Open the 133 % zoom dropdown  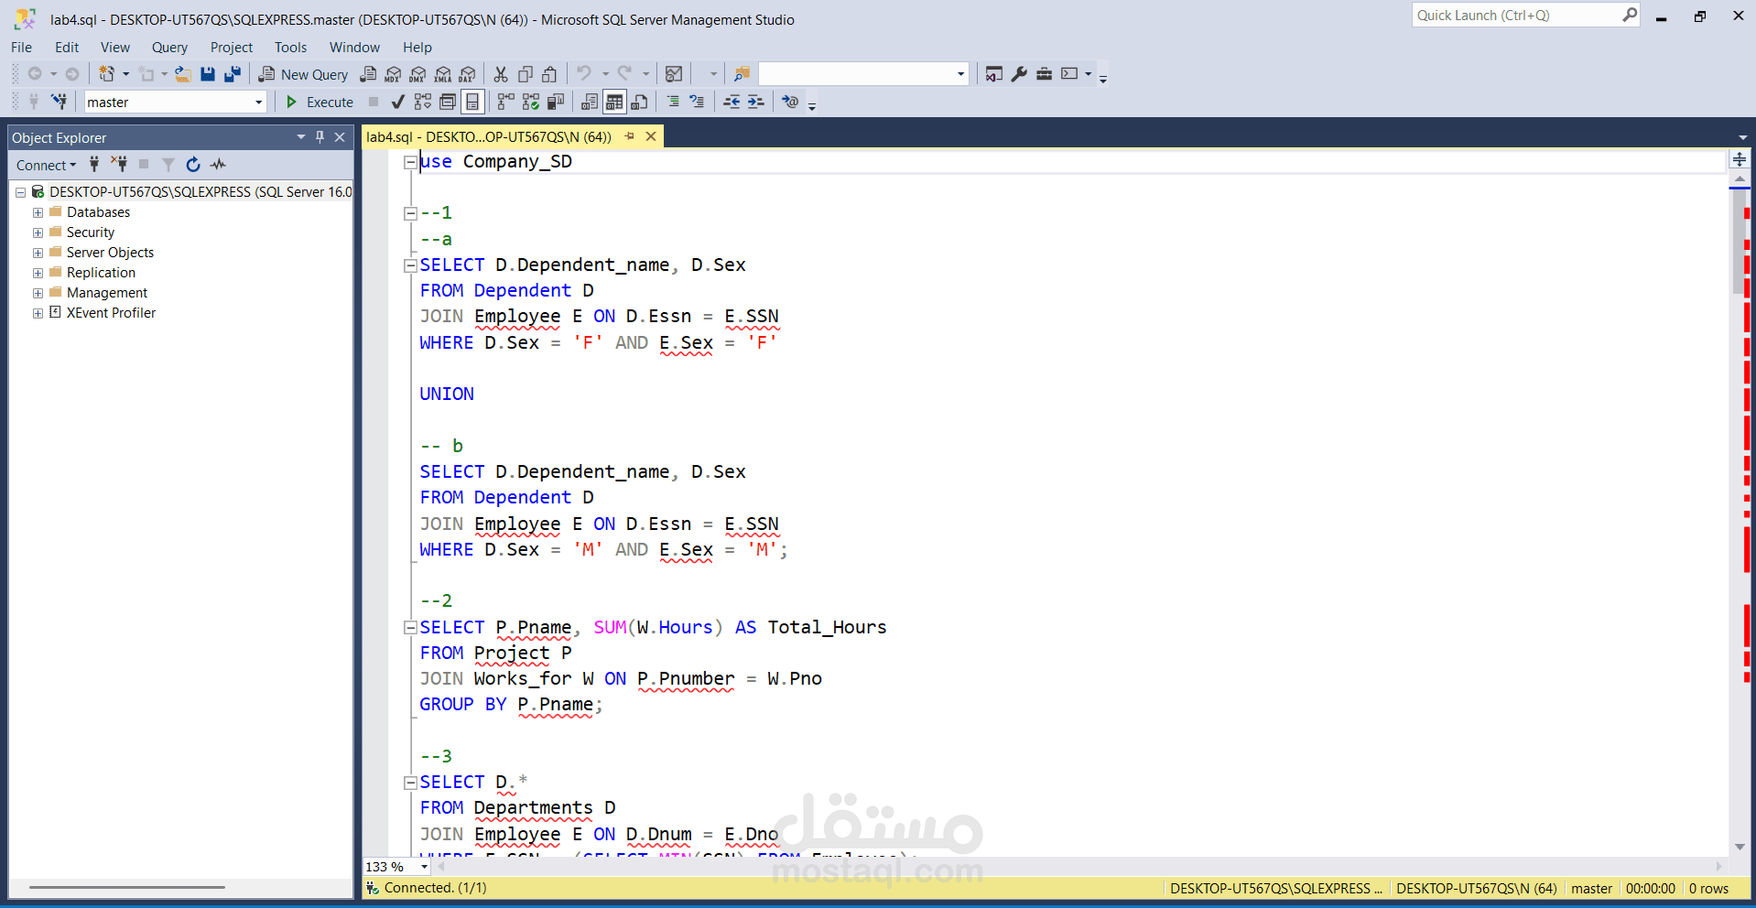424,867
